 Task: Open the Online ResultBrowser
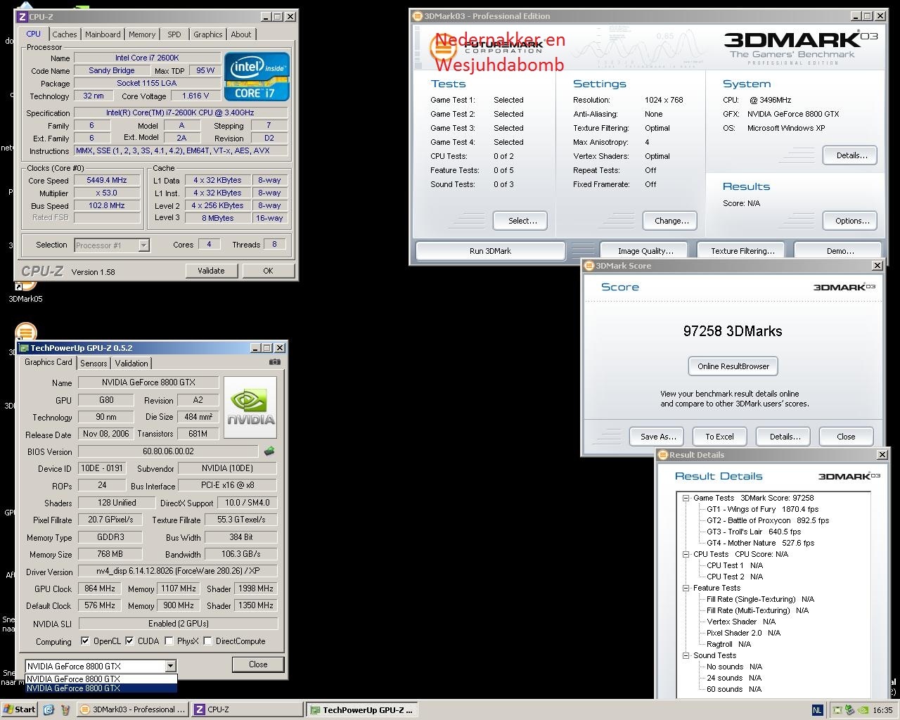click(733, 366)
